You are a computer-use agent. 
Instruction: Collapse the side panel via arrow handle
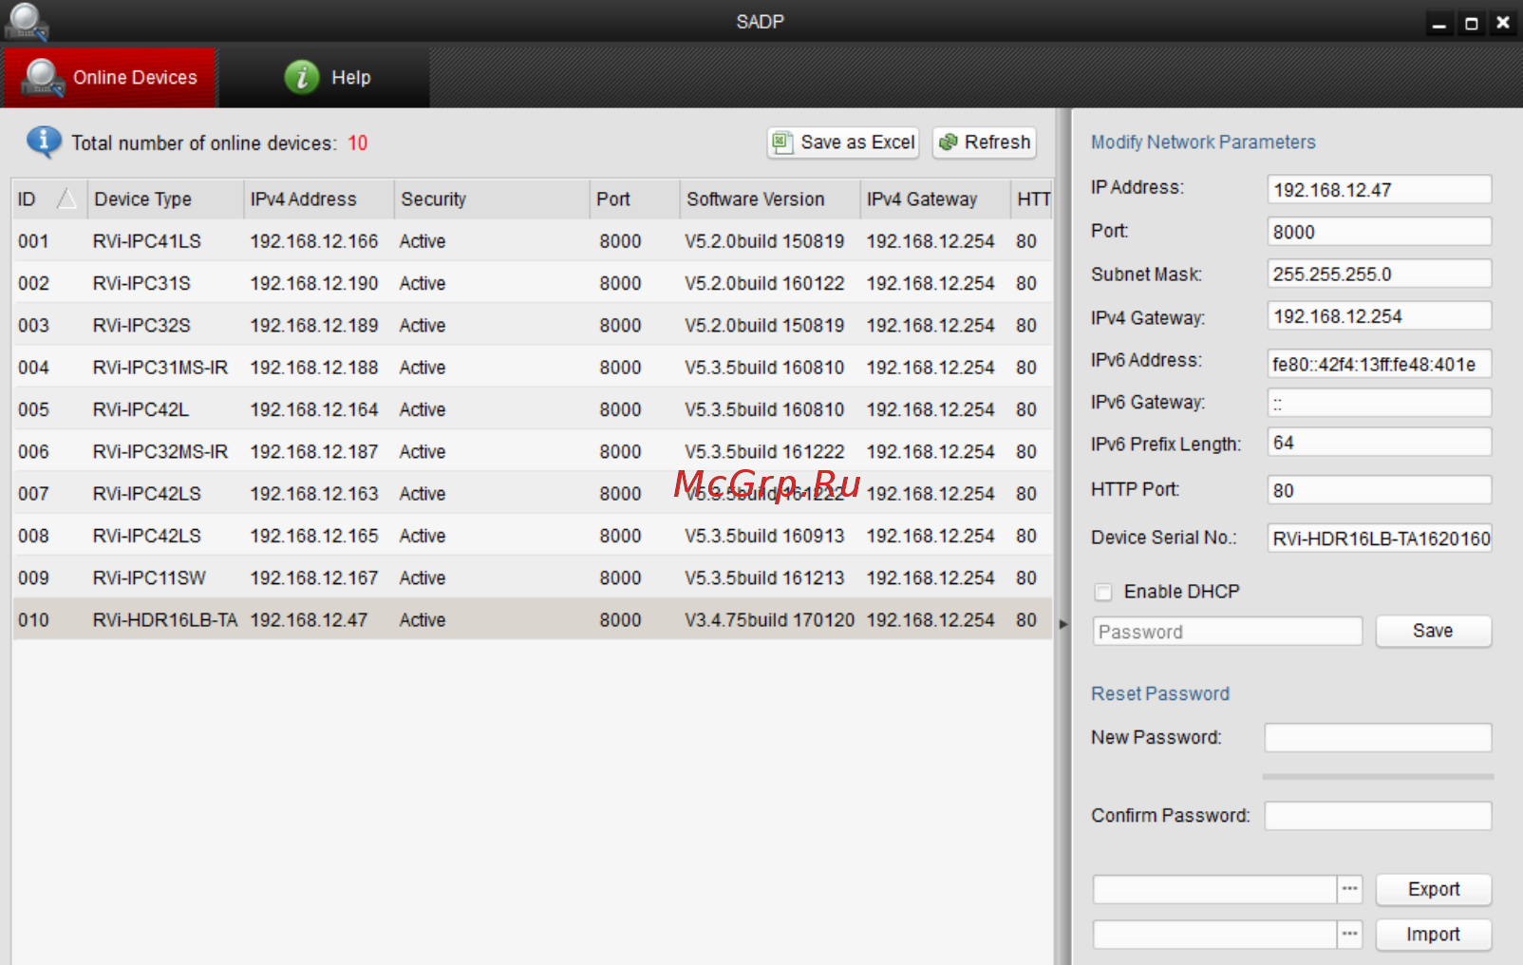1062,624
